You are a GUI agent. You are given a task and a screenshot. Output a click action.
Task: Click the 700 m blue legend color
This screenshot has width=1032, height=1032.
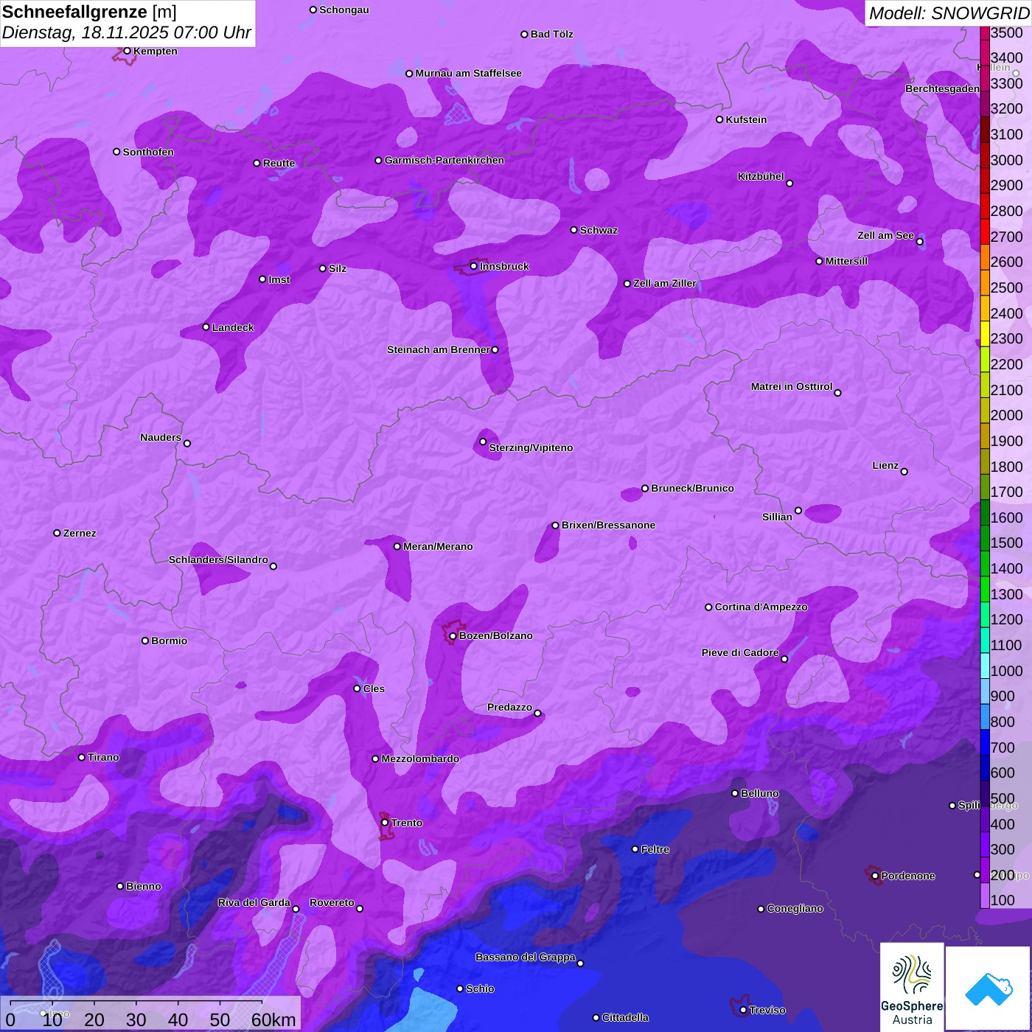[985, 742]
